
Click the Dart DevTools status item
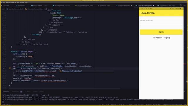tap(139, 105)
